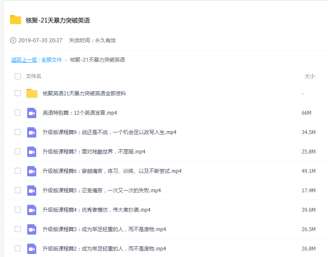The width and height of the screenshot is (328, 257).
Task: Click the expiry text 失效时间：永久有效
Action: (x=92, y=41)
